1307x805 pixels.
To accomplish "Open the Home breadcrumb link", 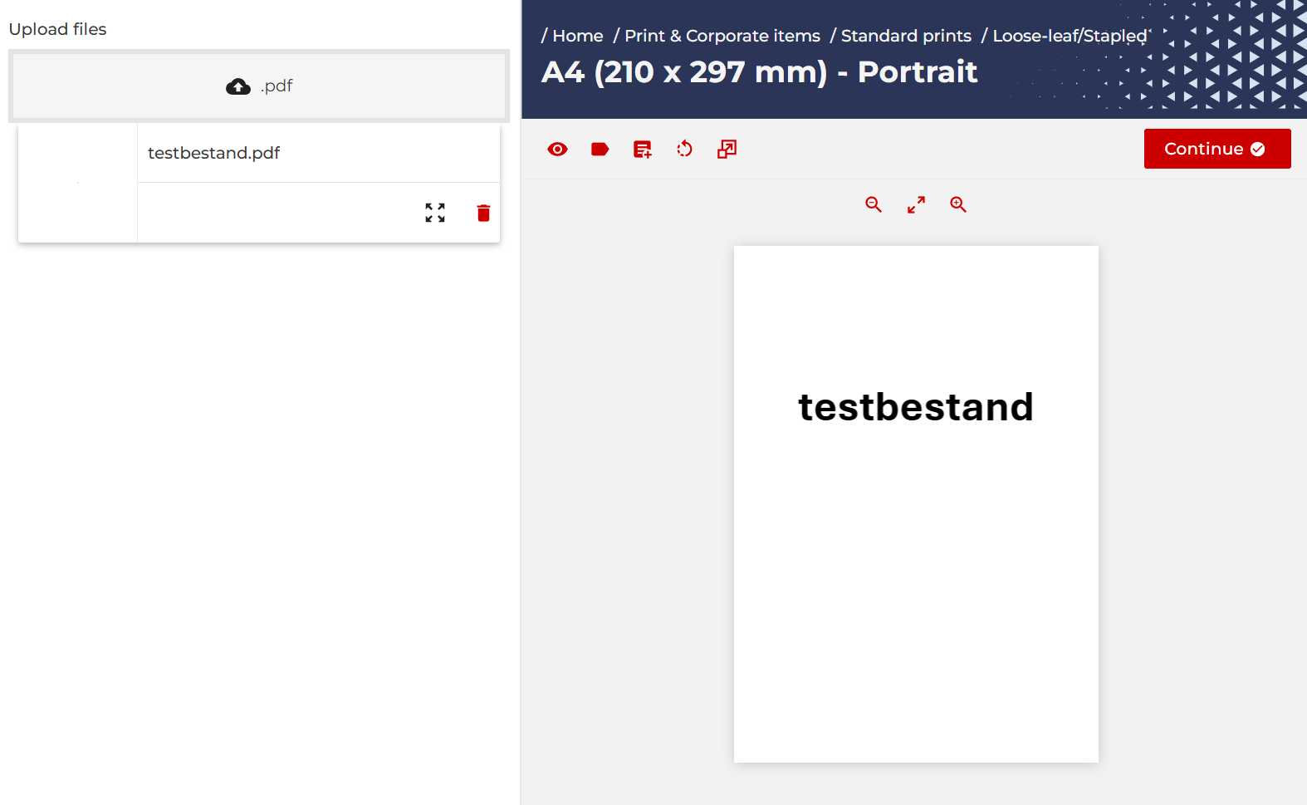I will coord(578,36).
